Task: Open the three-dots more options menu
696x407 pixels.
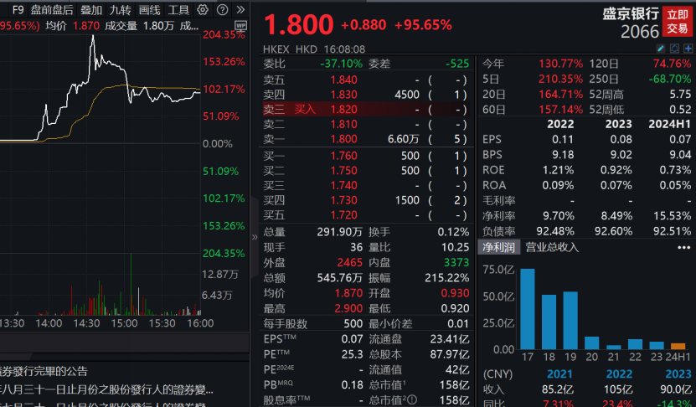Action: 684,247
